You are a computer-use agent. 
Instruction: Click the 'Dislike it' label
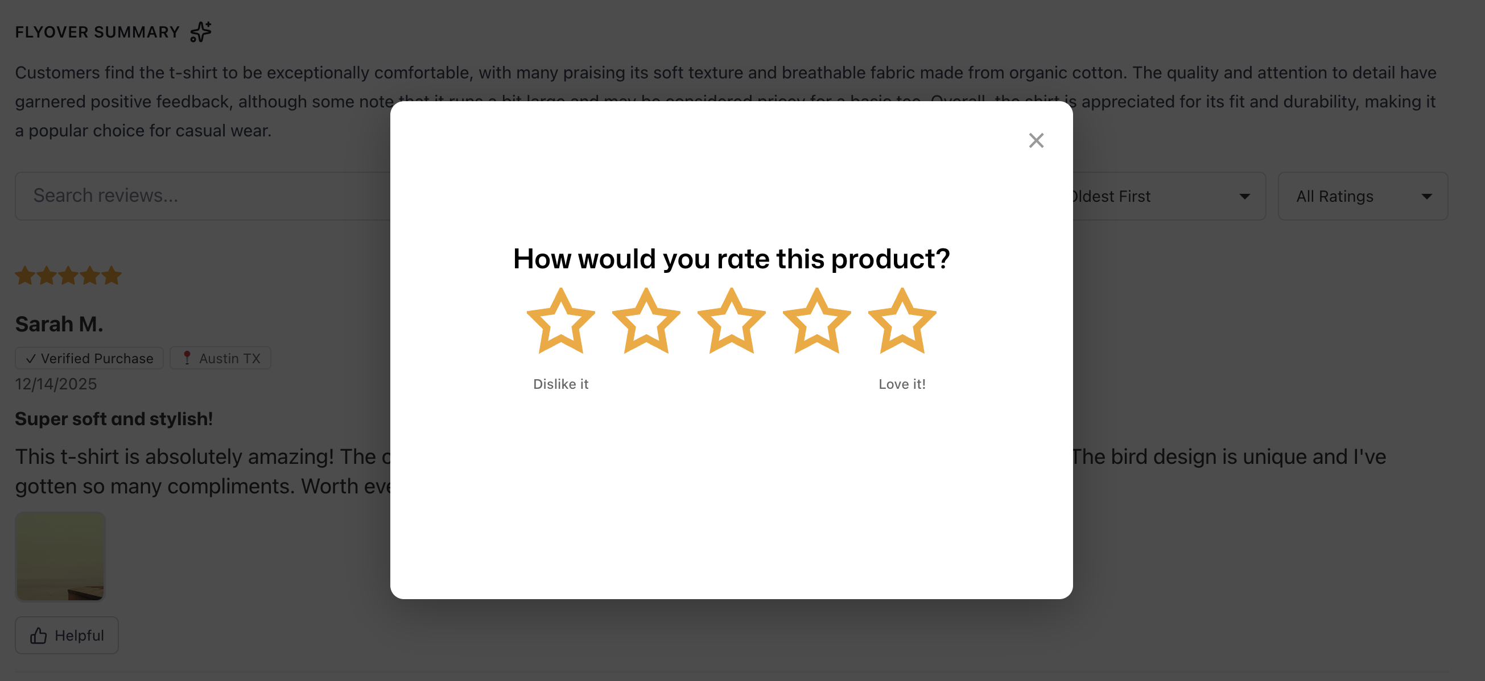point(561,384)
